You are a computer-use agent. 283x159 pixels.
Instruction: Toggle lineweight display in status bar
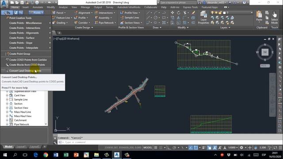tap(204, 148)
